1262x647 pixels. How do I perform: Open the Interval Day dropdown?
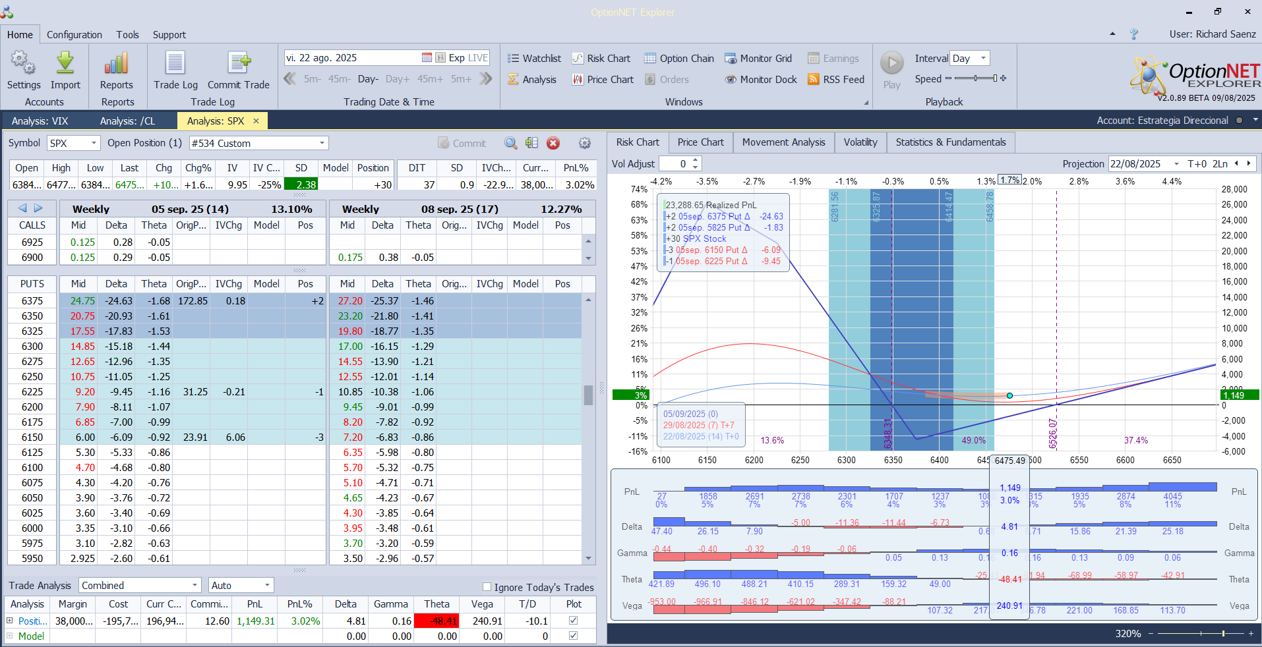pyautogui.click(x=983, y=59)
